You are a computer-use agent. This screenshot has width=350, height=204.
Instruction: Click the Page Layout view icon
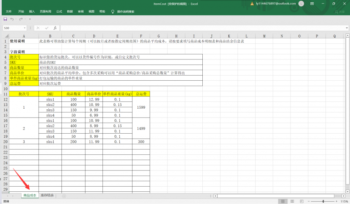(292, 201)
